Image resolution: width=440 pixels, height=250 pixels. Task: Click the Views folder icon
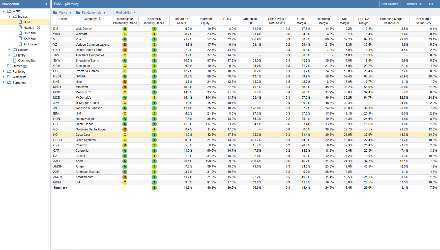click(55, 13)
